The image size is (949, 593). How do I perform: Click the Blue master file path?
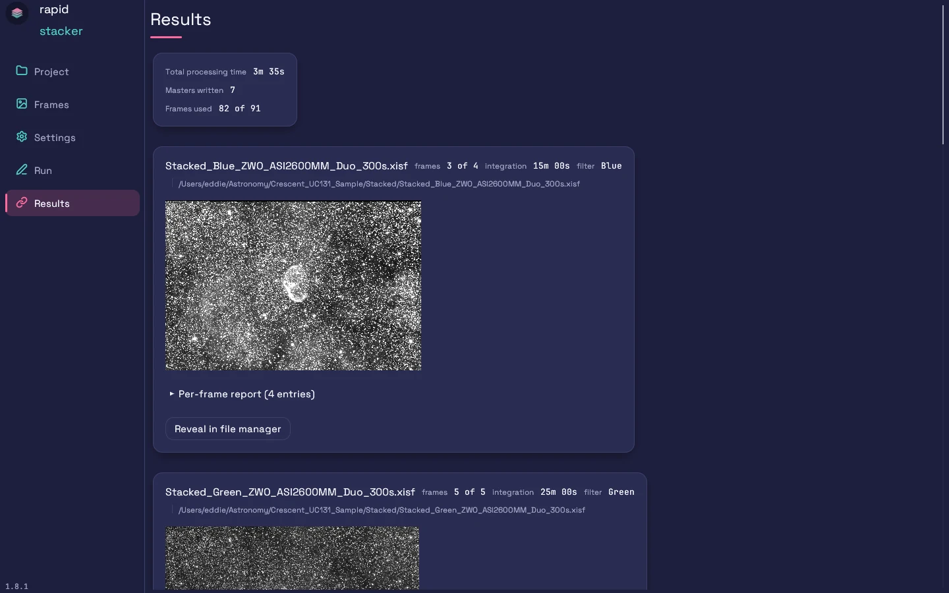pyautogui.click(x=379, y=184)
